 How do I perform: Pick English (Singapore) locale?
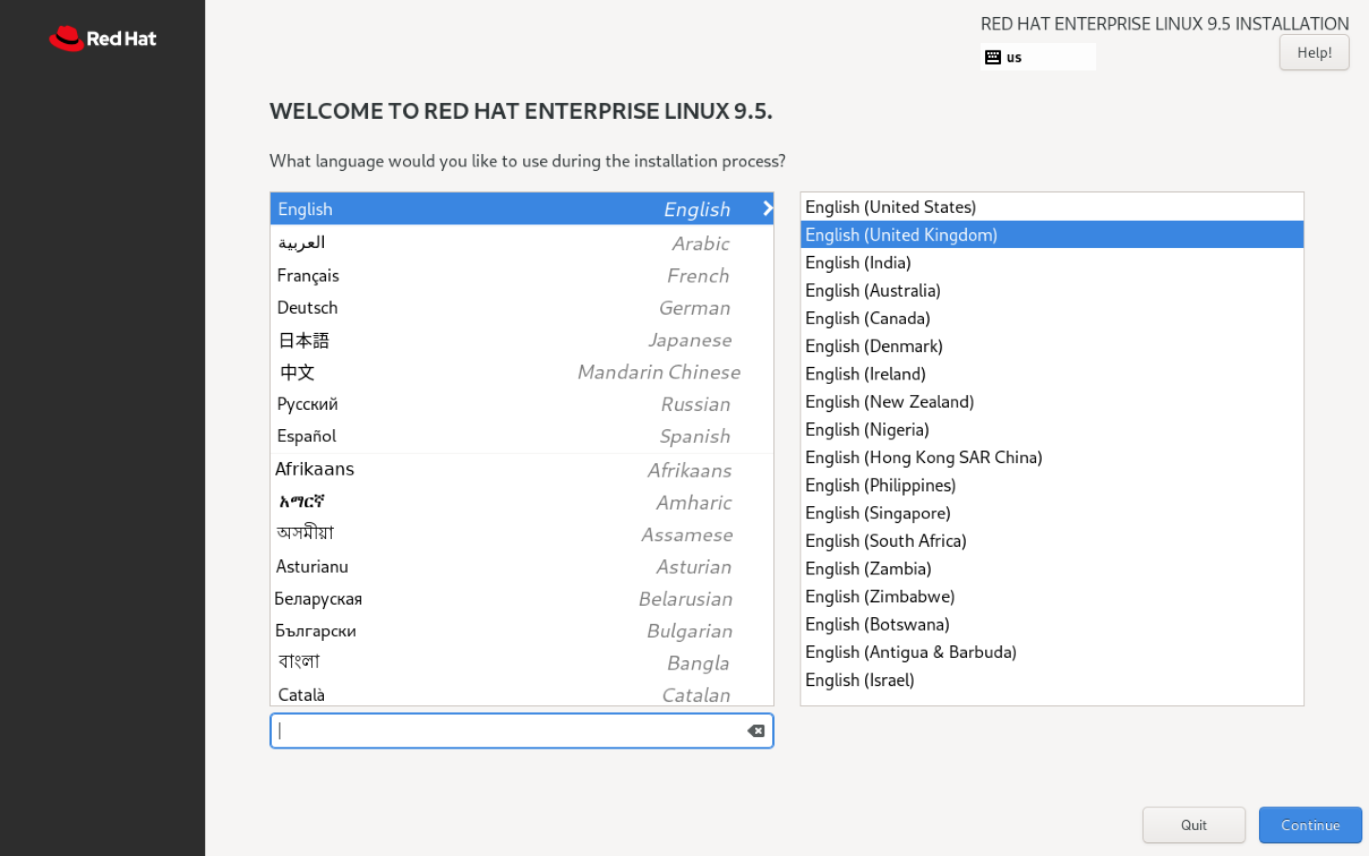(x=1051, y=513)
